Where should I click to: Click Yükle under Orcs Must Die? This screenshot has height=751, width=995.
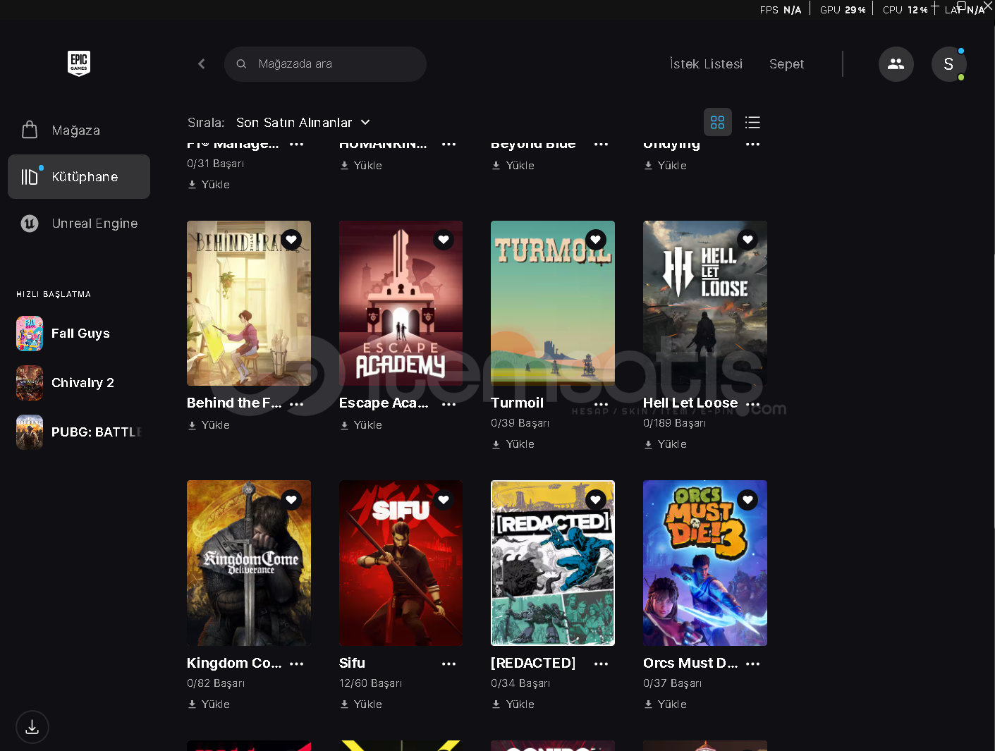665,704
